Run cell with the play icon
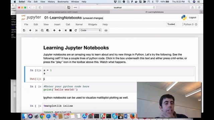The image size is (214, 120). (66, 30)
